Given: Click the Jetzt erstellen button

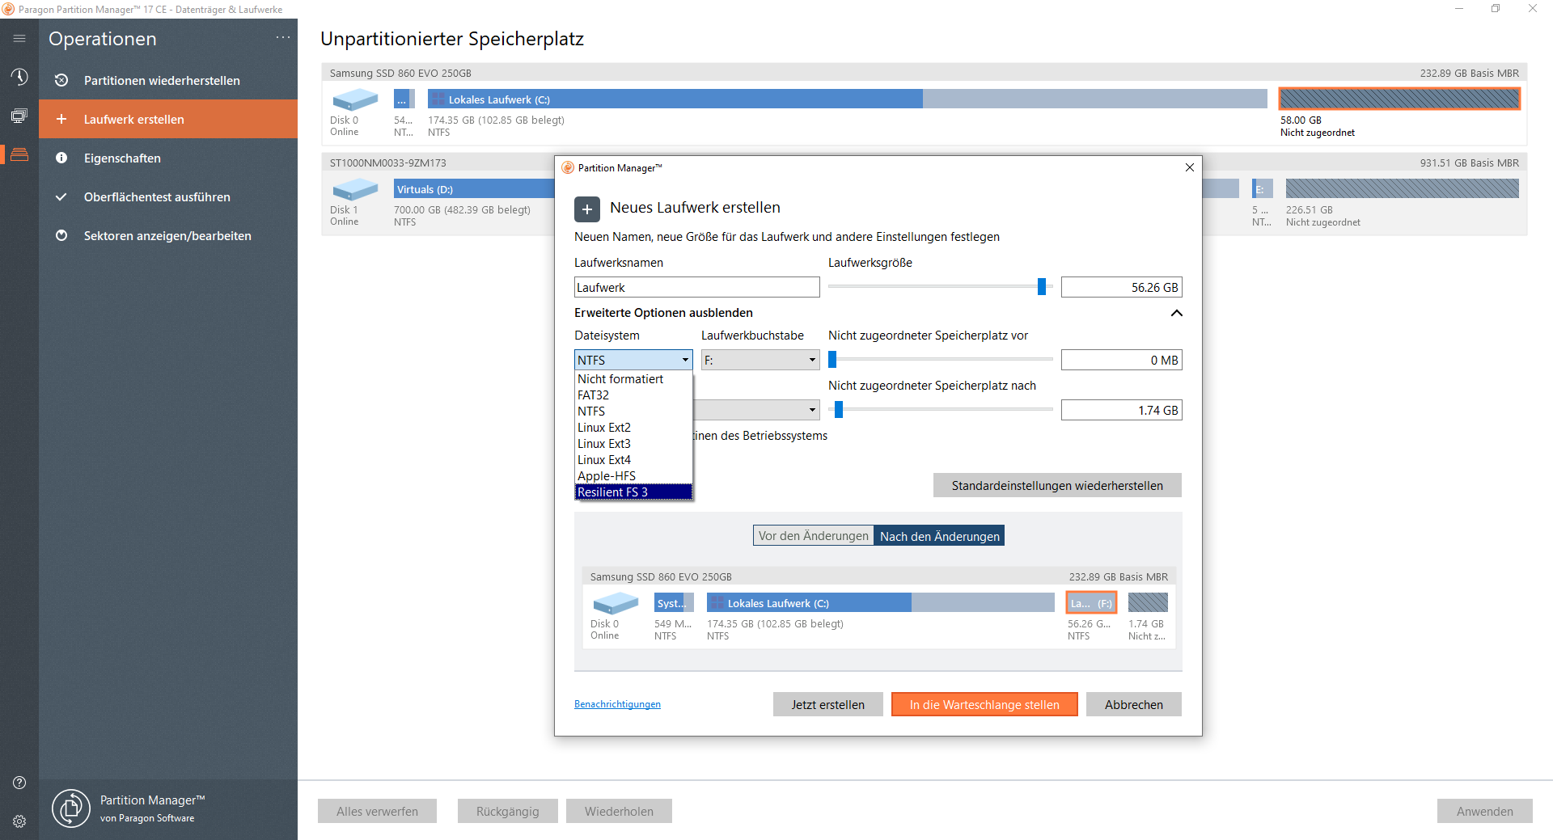Looking at the screenshot, I should (827, 704).
